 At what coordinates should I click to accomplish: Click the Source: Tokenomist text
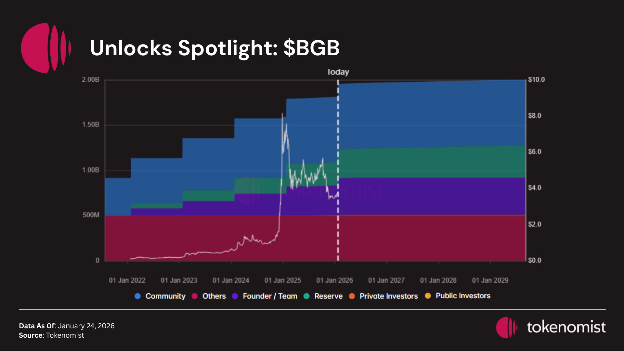51,335
